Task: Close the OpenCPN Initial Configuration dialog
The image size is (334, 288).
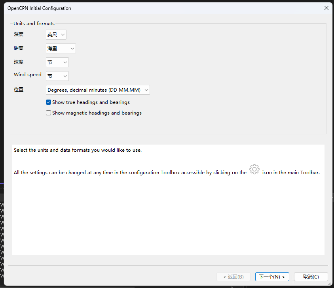Action: (x=326, y=8)
